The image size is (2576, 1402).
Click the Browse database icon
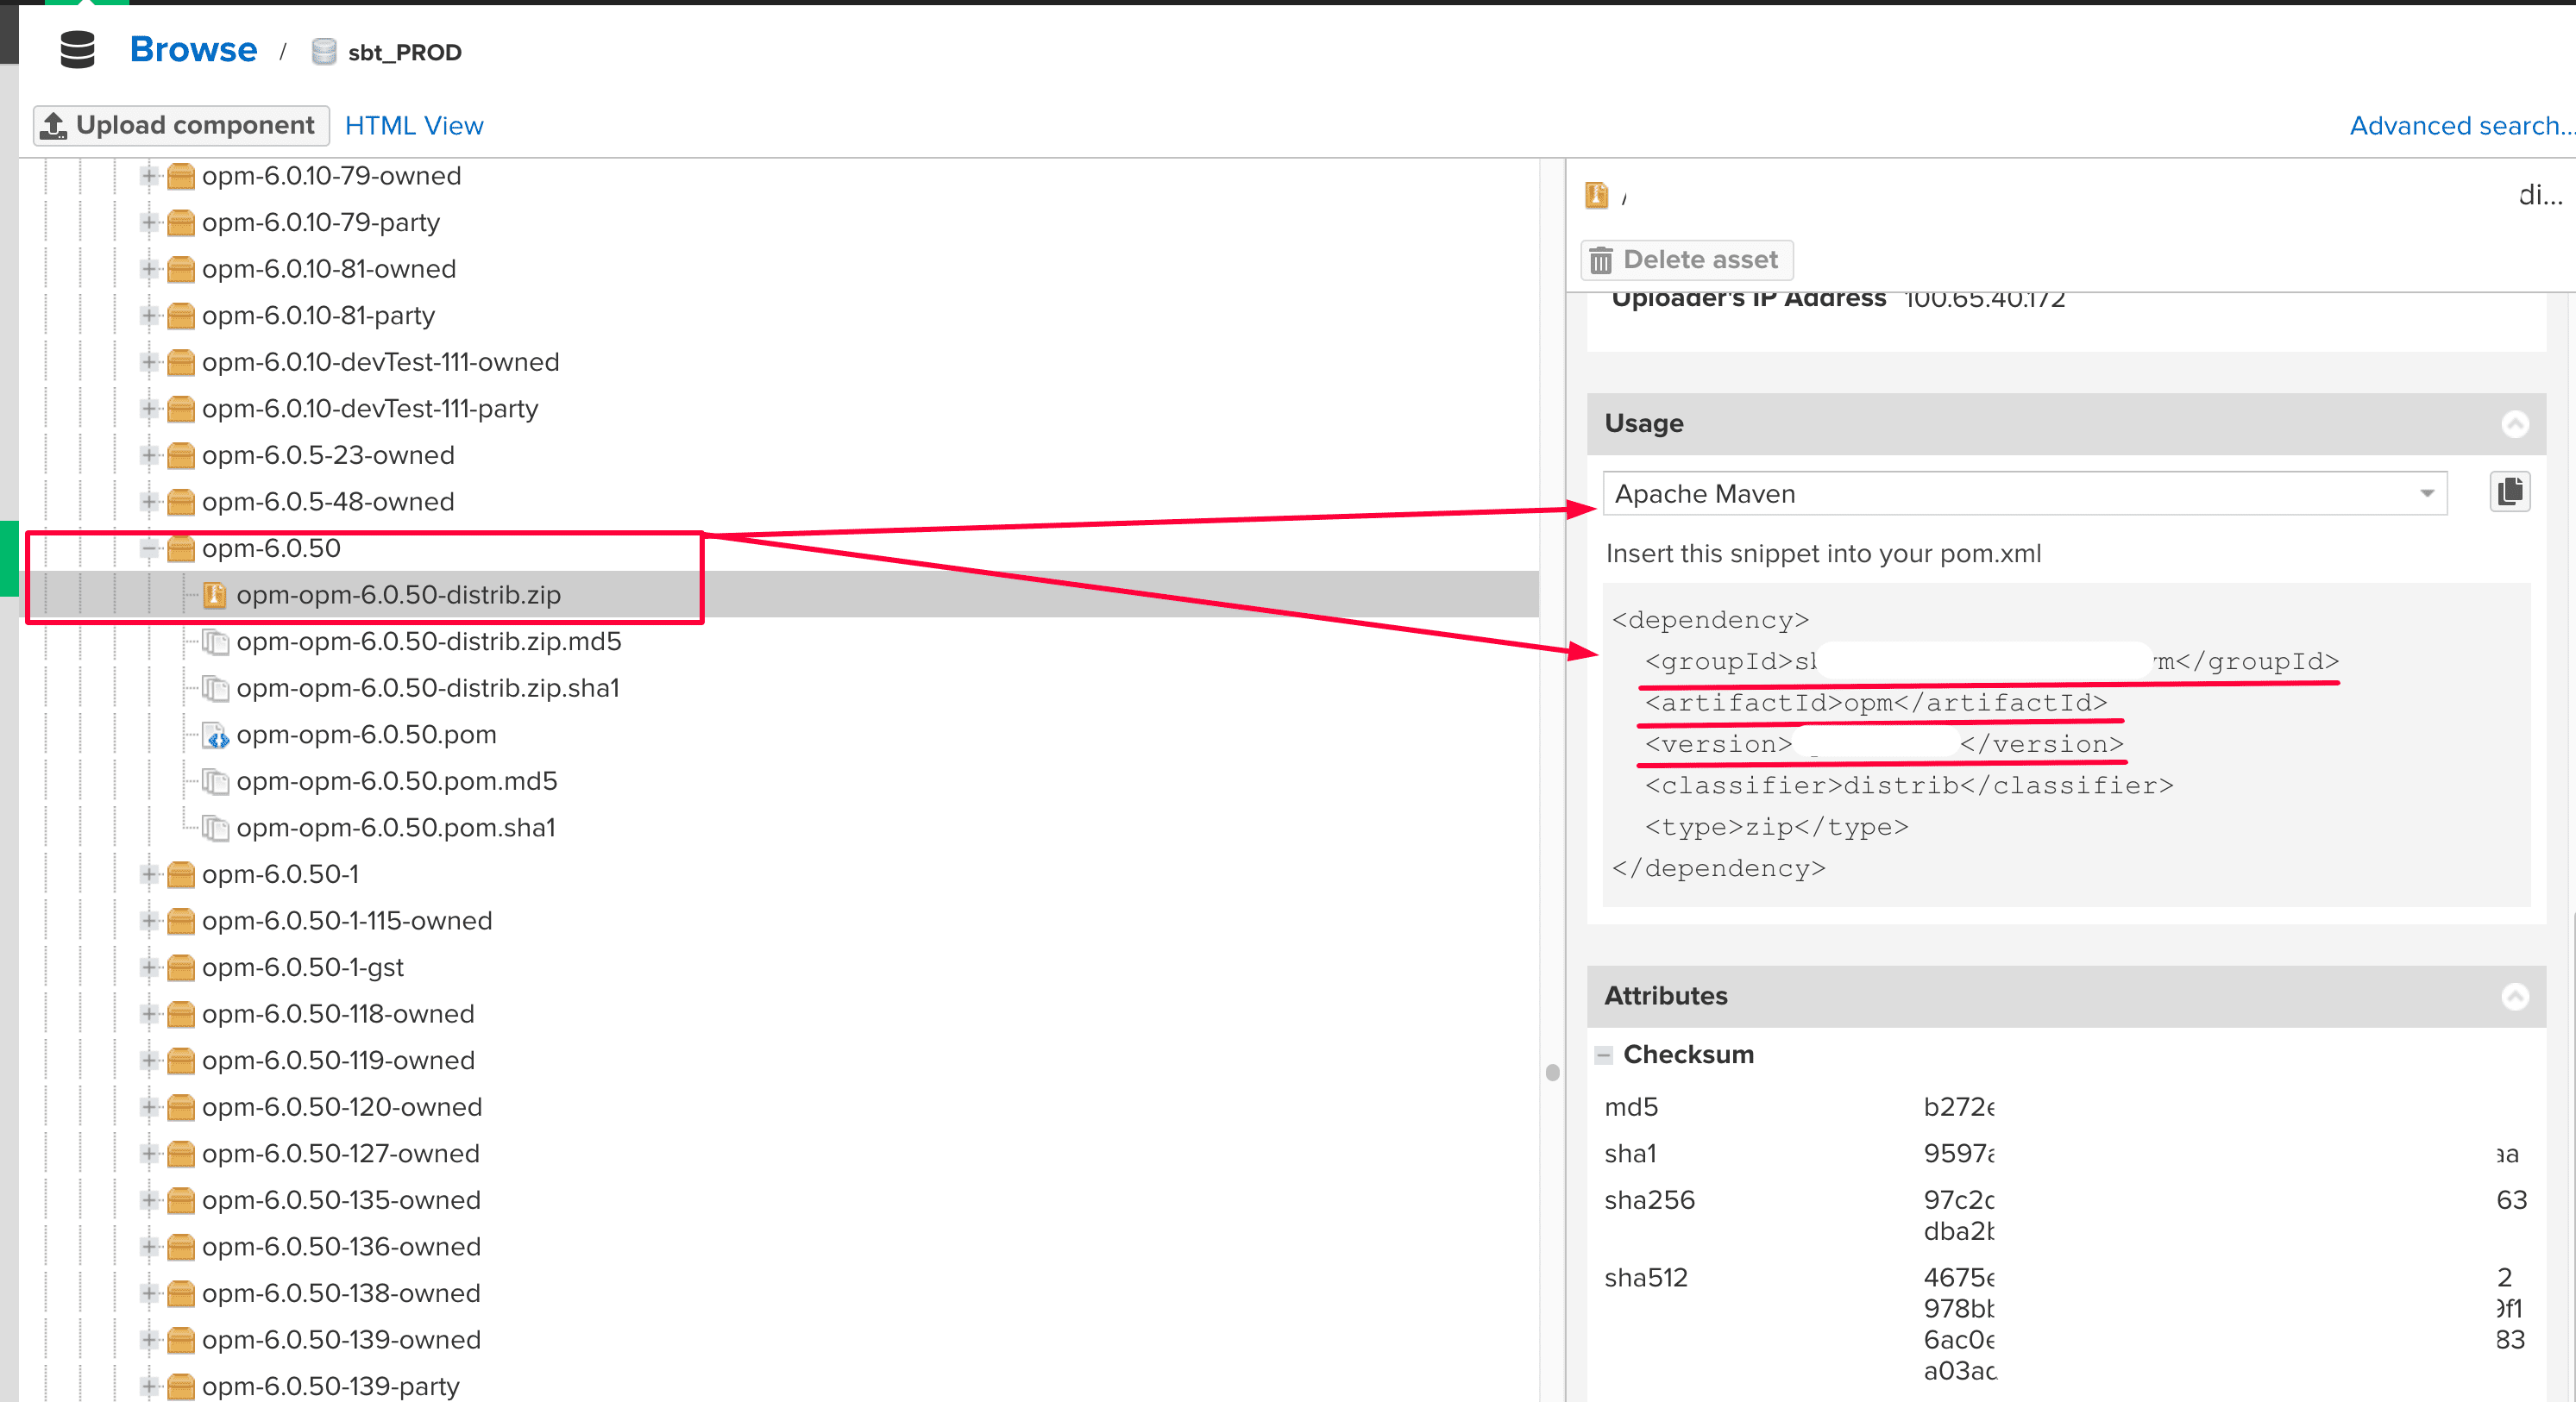(77, 50)
